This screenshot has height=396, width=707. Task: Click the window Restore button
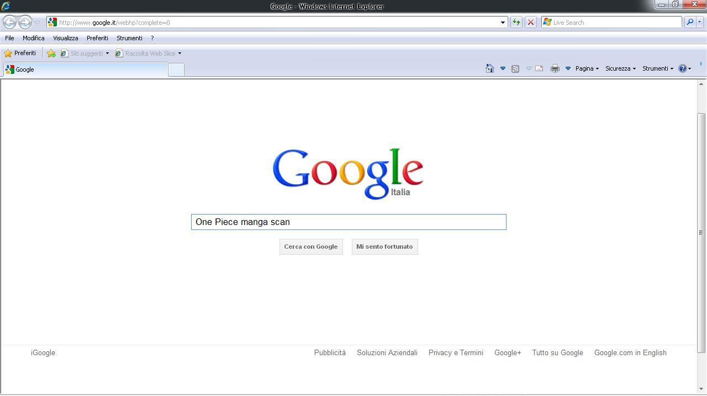click(x=675, y=4)
